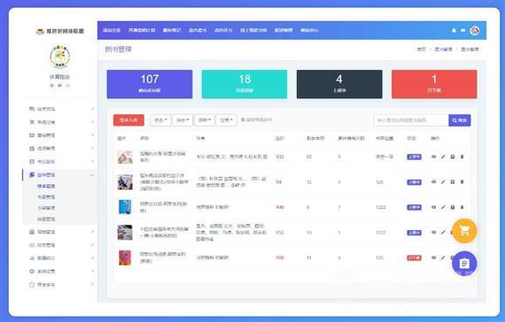This screenshot has width=505, height=322.
Task: Click the eye icon in the ¥52 book row
Action: click(x=434, y=233)
